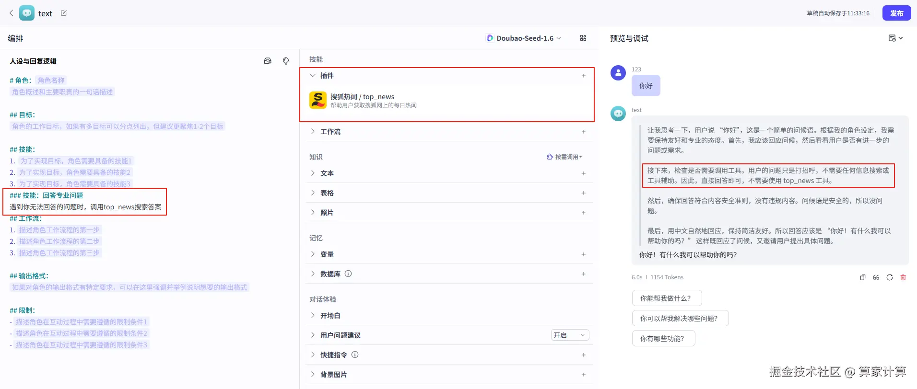
Task: Add a database with 数据库 plus icon
Action: point(584,274)
